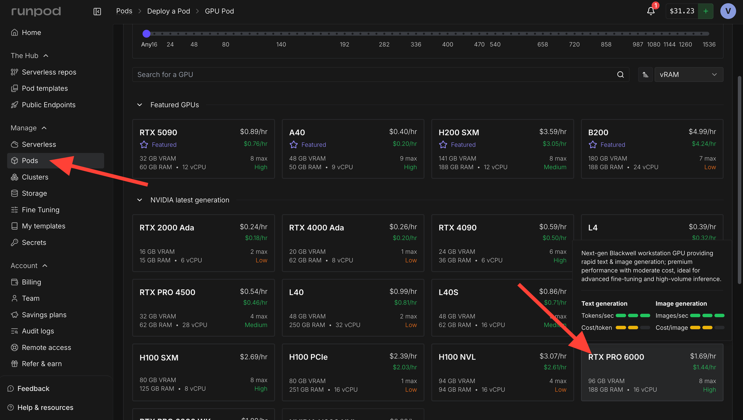Click the search magnifier icon
Viewport: 743px width, 420px height.
pos(620,75)
